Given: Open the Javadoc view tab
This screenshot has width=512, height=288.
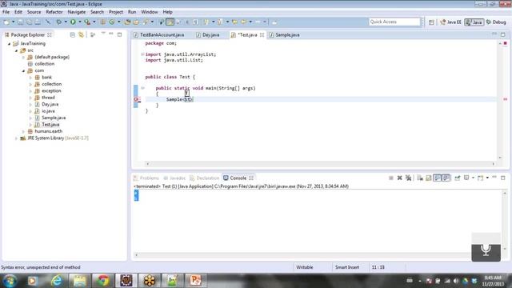Looking at the screenshot, I should tap(174, 178).
